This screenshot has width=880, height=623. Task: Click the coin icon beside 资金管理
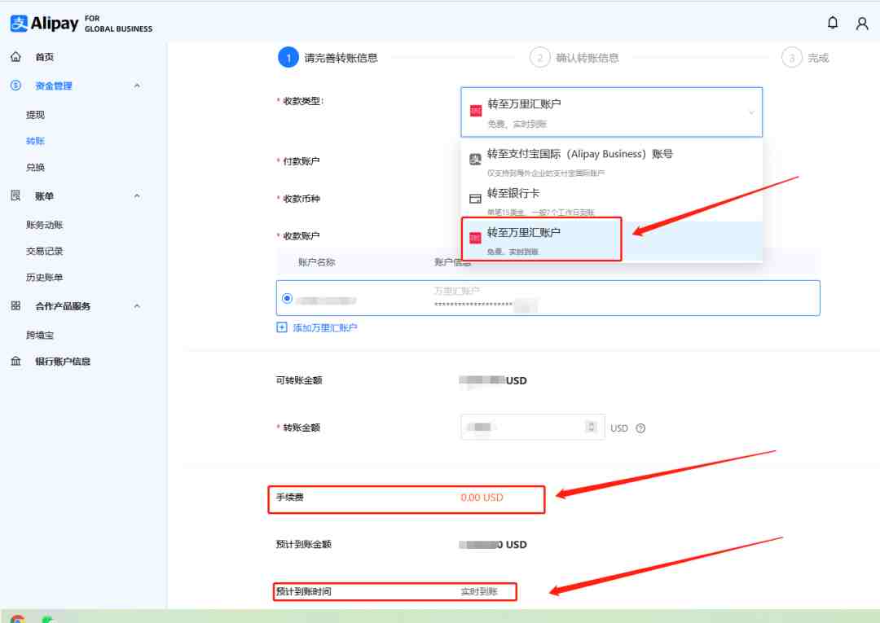tap(15, 86)
